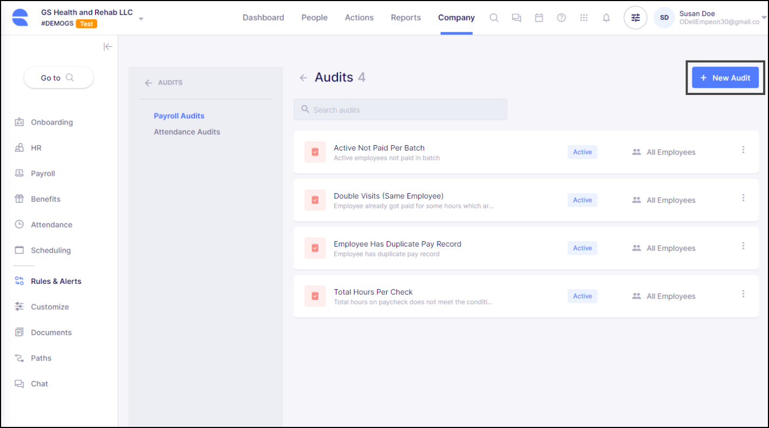
Task: Open the chat messages icon in header
Action: [x=516, y=18]
